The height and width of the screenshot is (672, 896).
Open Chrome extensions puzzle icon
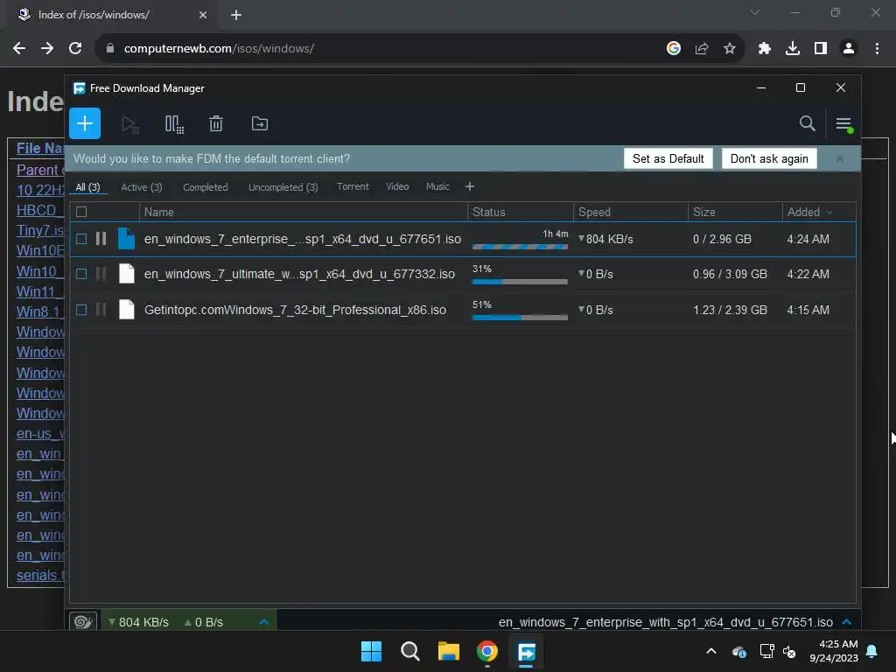coord(765,49)
